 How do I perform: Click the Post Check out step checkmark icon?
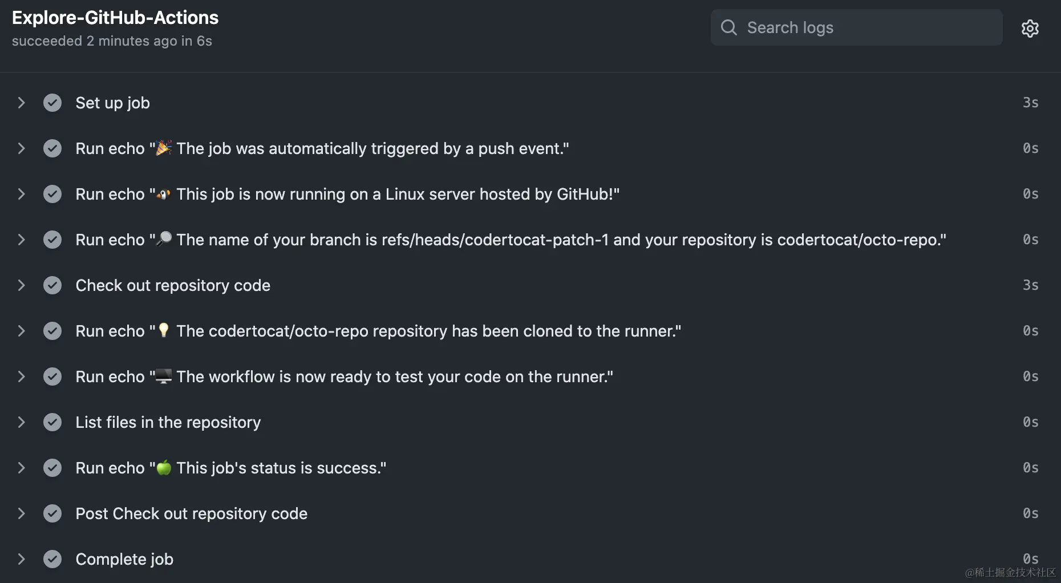pyautogui.click(x=52, y=513)
